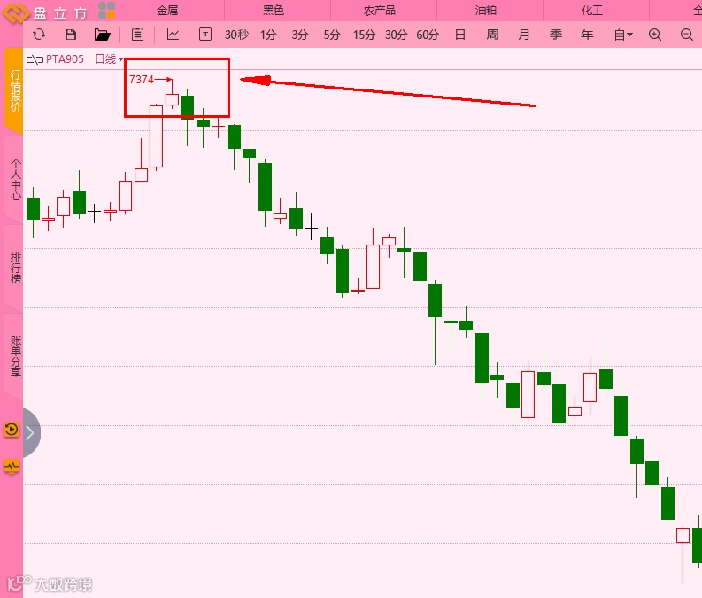Click the orange playback icon in sidebar

(12, 430)
